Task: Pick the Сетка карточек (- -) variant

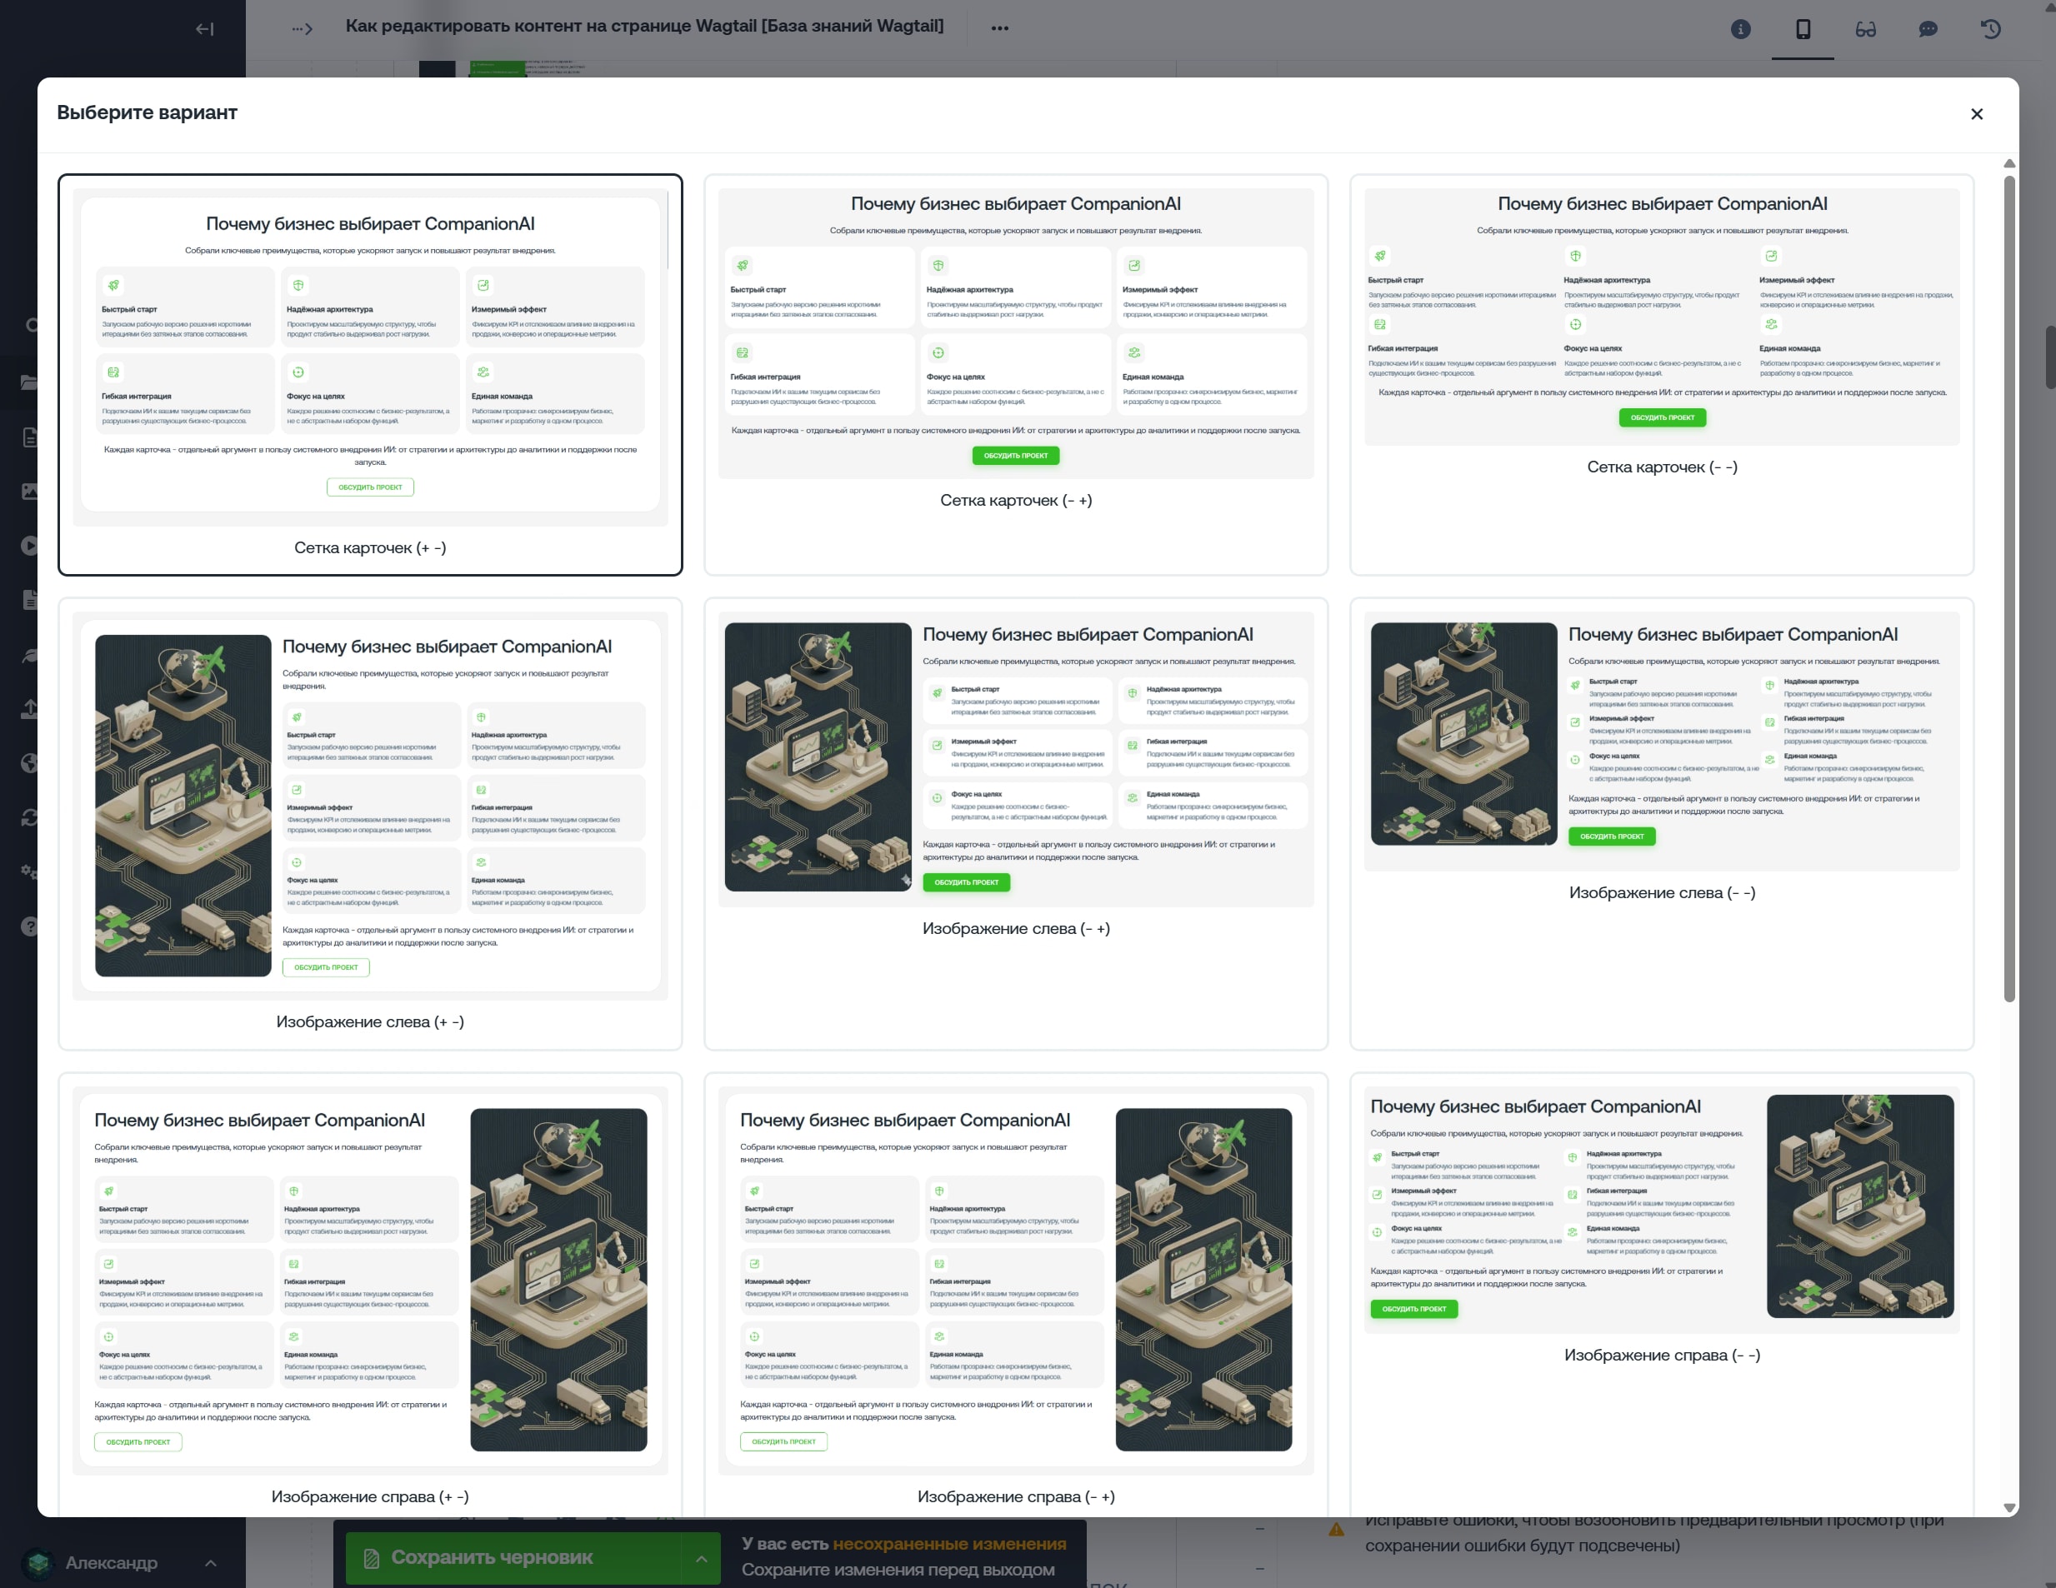Action: [1662, 375]
